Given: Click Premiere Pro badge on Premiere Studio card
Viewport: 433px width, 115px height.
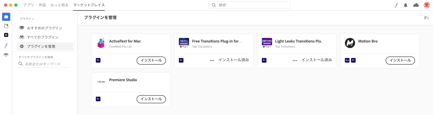Looking at the screenshot, I should pyautogui.click(x=98, y=99).
